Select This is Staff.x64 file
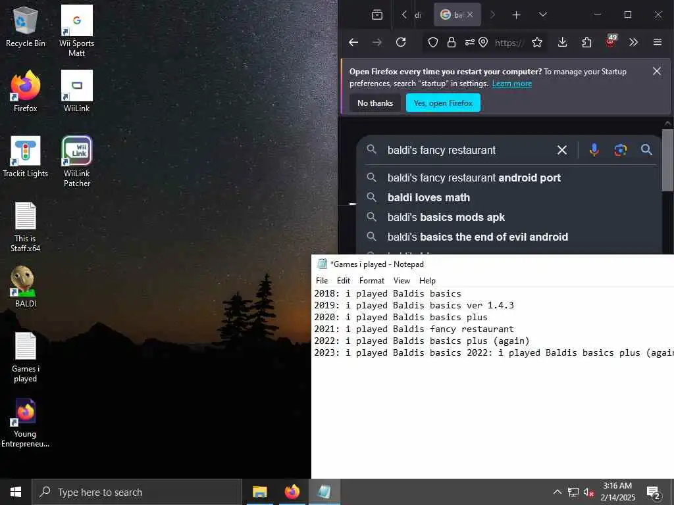 point(26,227)
